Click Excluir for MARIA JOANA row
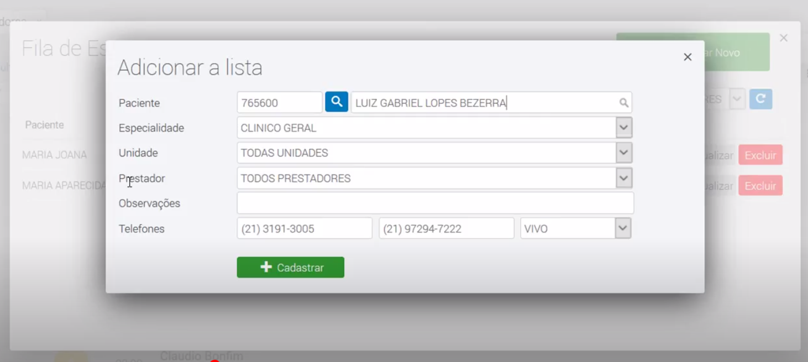This screenshot has width=808, height=362. point(760,155)
